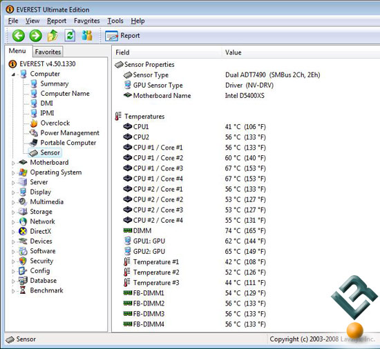Image resolution: width=380 pixels, height=349 pixels.
Task: Switch to the Menu tab
Action: pyautogui.click(x=17, y=51)
